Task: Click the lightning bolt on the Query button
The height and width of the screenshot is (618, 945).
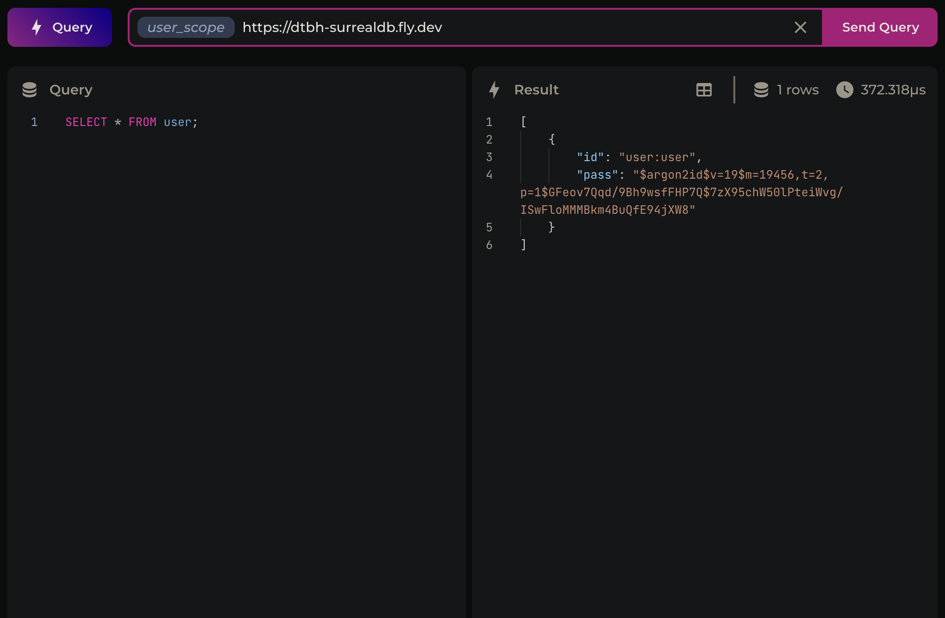Action: 37,27
